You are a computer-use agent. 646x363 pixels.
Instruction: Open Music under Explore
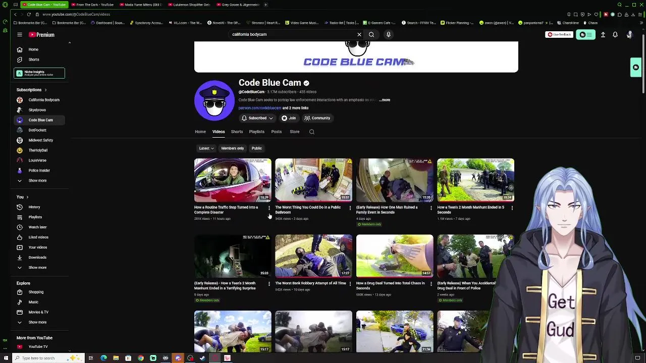tap(39, 302)
